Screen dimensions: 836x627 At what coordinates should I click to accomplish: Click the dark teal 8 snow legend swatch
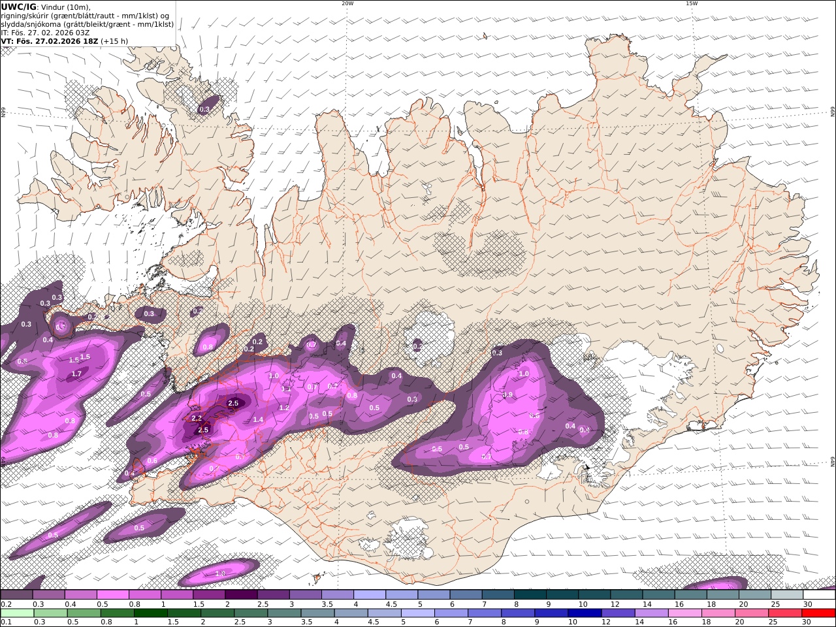pos(530,595)
